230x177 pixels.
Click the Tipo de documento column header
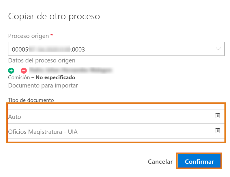coord(31,100)
